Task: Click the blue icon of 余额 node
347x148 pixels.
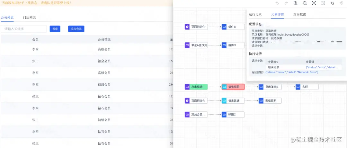Action: pos(298,87)
